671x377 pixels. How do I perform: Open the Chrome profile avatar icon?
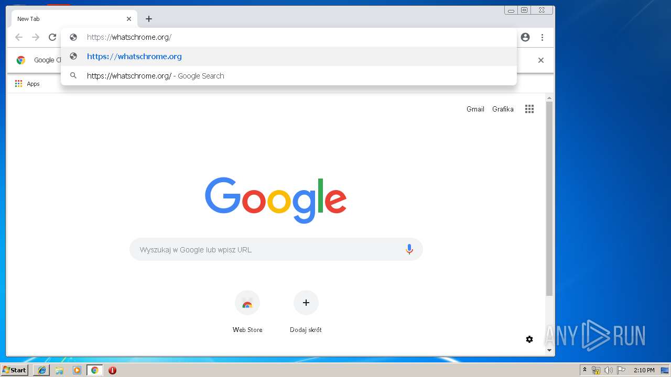[x=525, y=37]
